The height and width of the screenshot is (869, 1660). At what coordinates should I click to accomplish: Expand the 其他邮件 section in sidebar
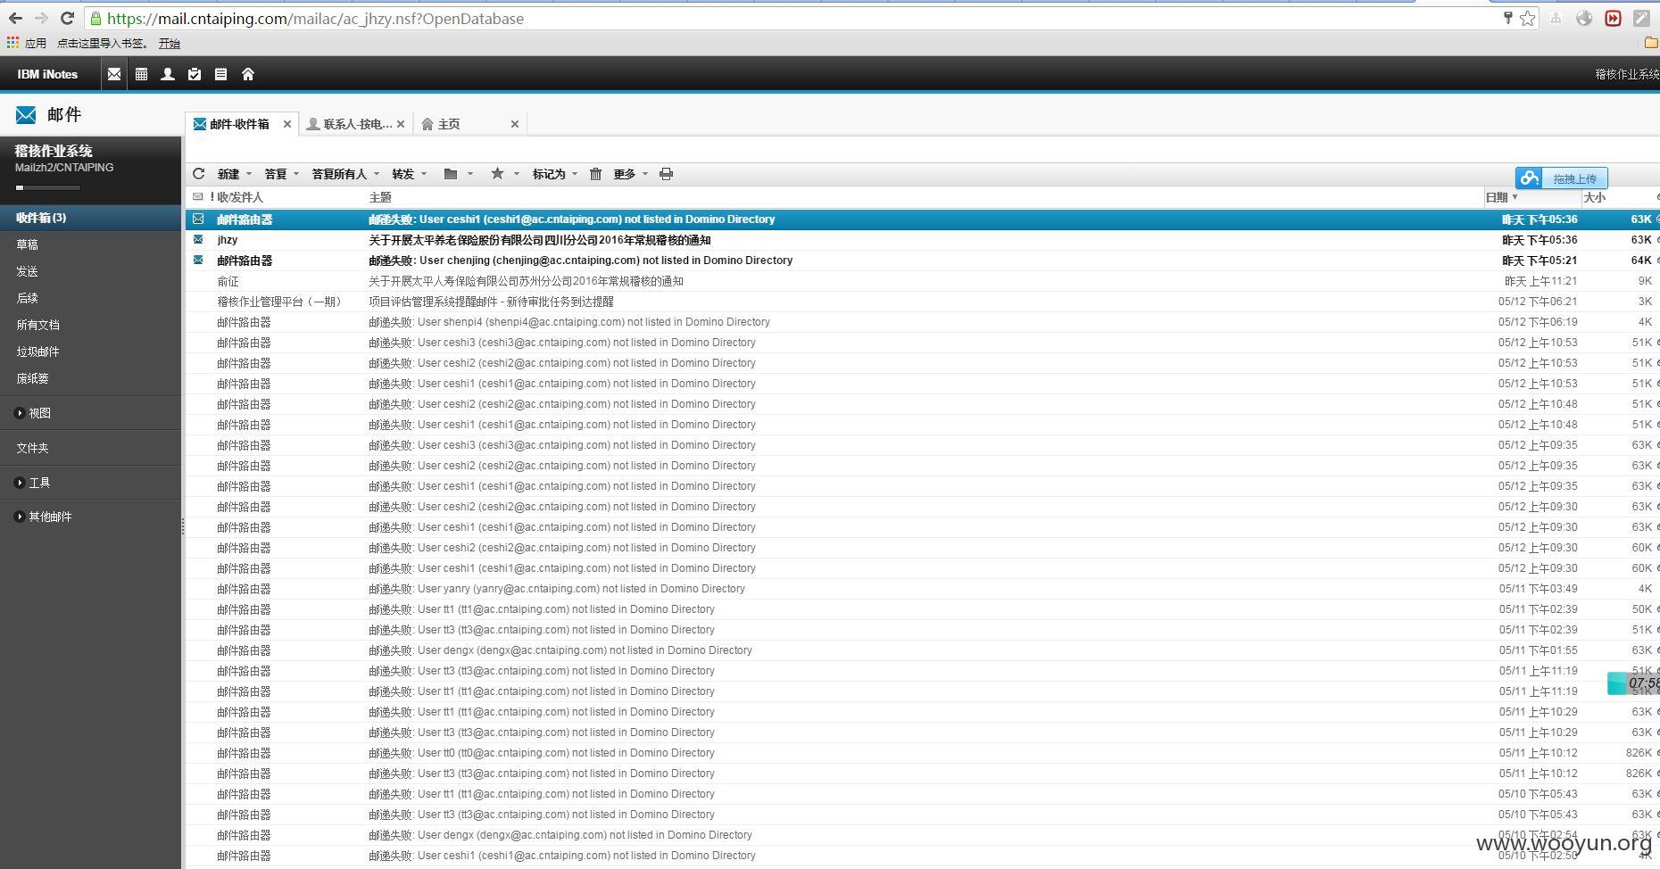20,517
